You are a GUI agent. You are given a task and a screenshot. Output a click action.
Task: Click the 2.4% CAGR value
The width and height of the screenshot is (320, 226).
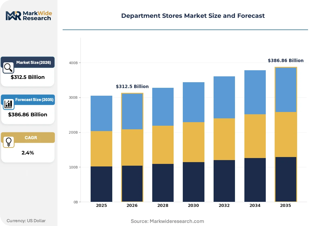pyautogui.click(x=28, y=153)
